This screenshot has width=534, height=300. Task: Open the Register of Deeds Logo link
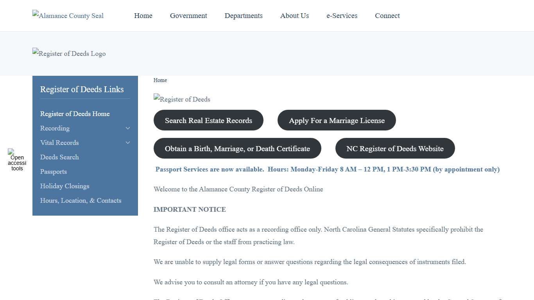tap(69, 54)
